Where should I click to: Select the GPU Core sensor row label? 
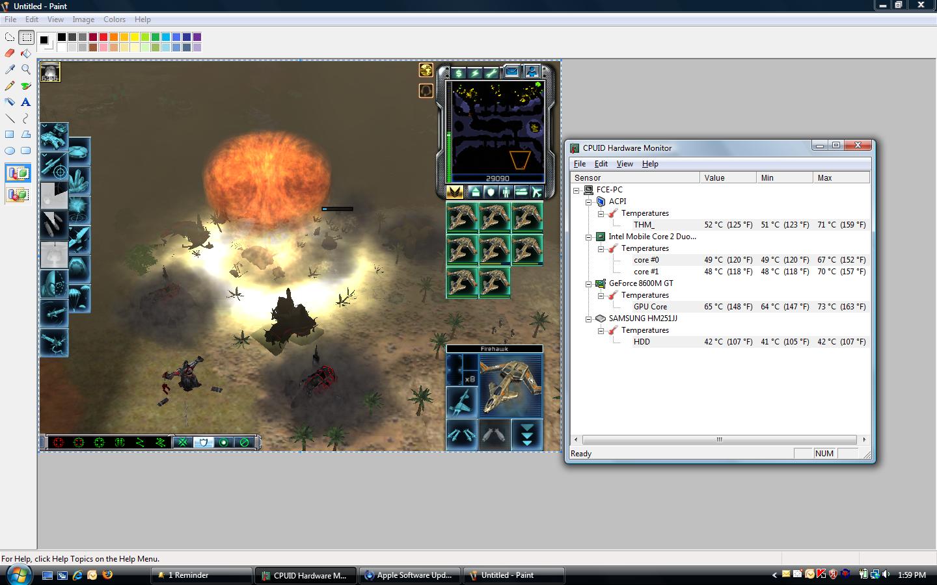650,307
